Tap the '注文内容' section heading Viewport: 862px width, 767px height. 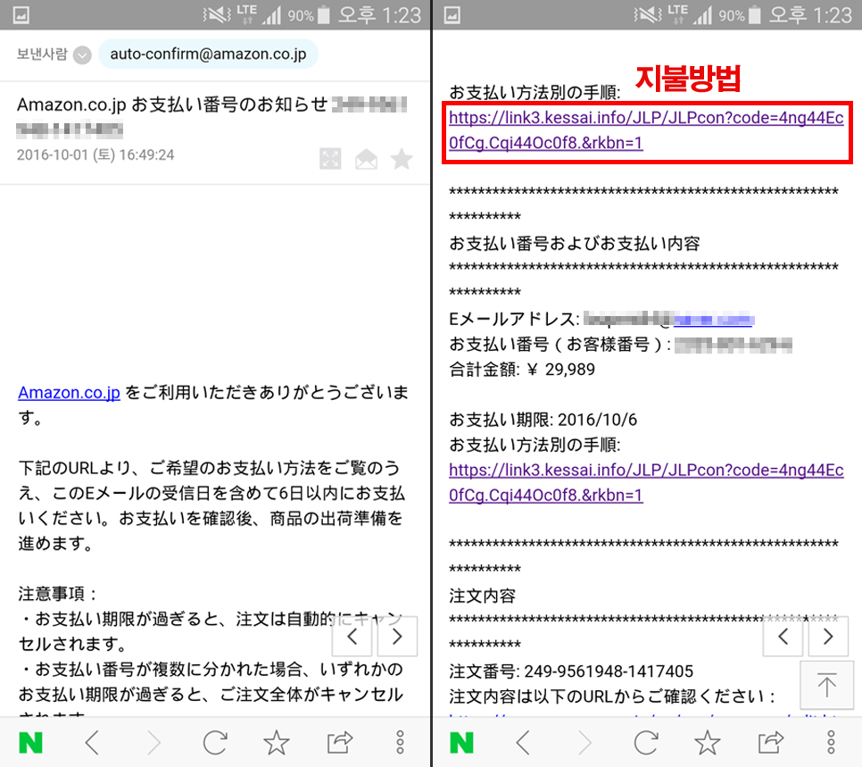[x=482, y=596]
